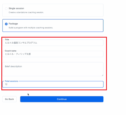Click inside the Brief description text area
Image resolution: width=126 pixels, height=115 pixels.
coord(53,69)
